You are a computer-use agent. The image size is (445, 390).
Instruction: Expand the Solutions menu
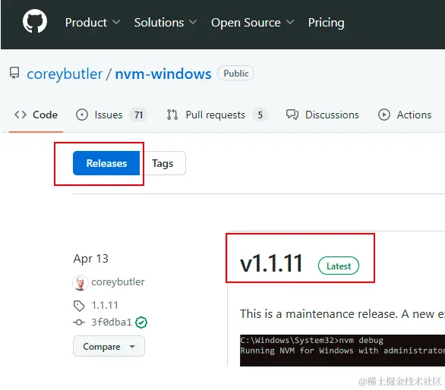click(x=166, y=23)
